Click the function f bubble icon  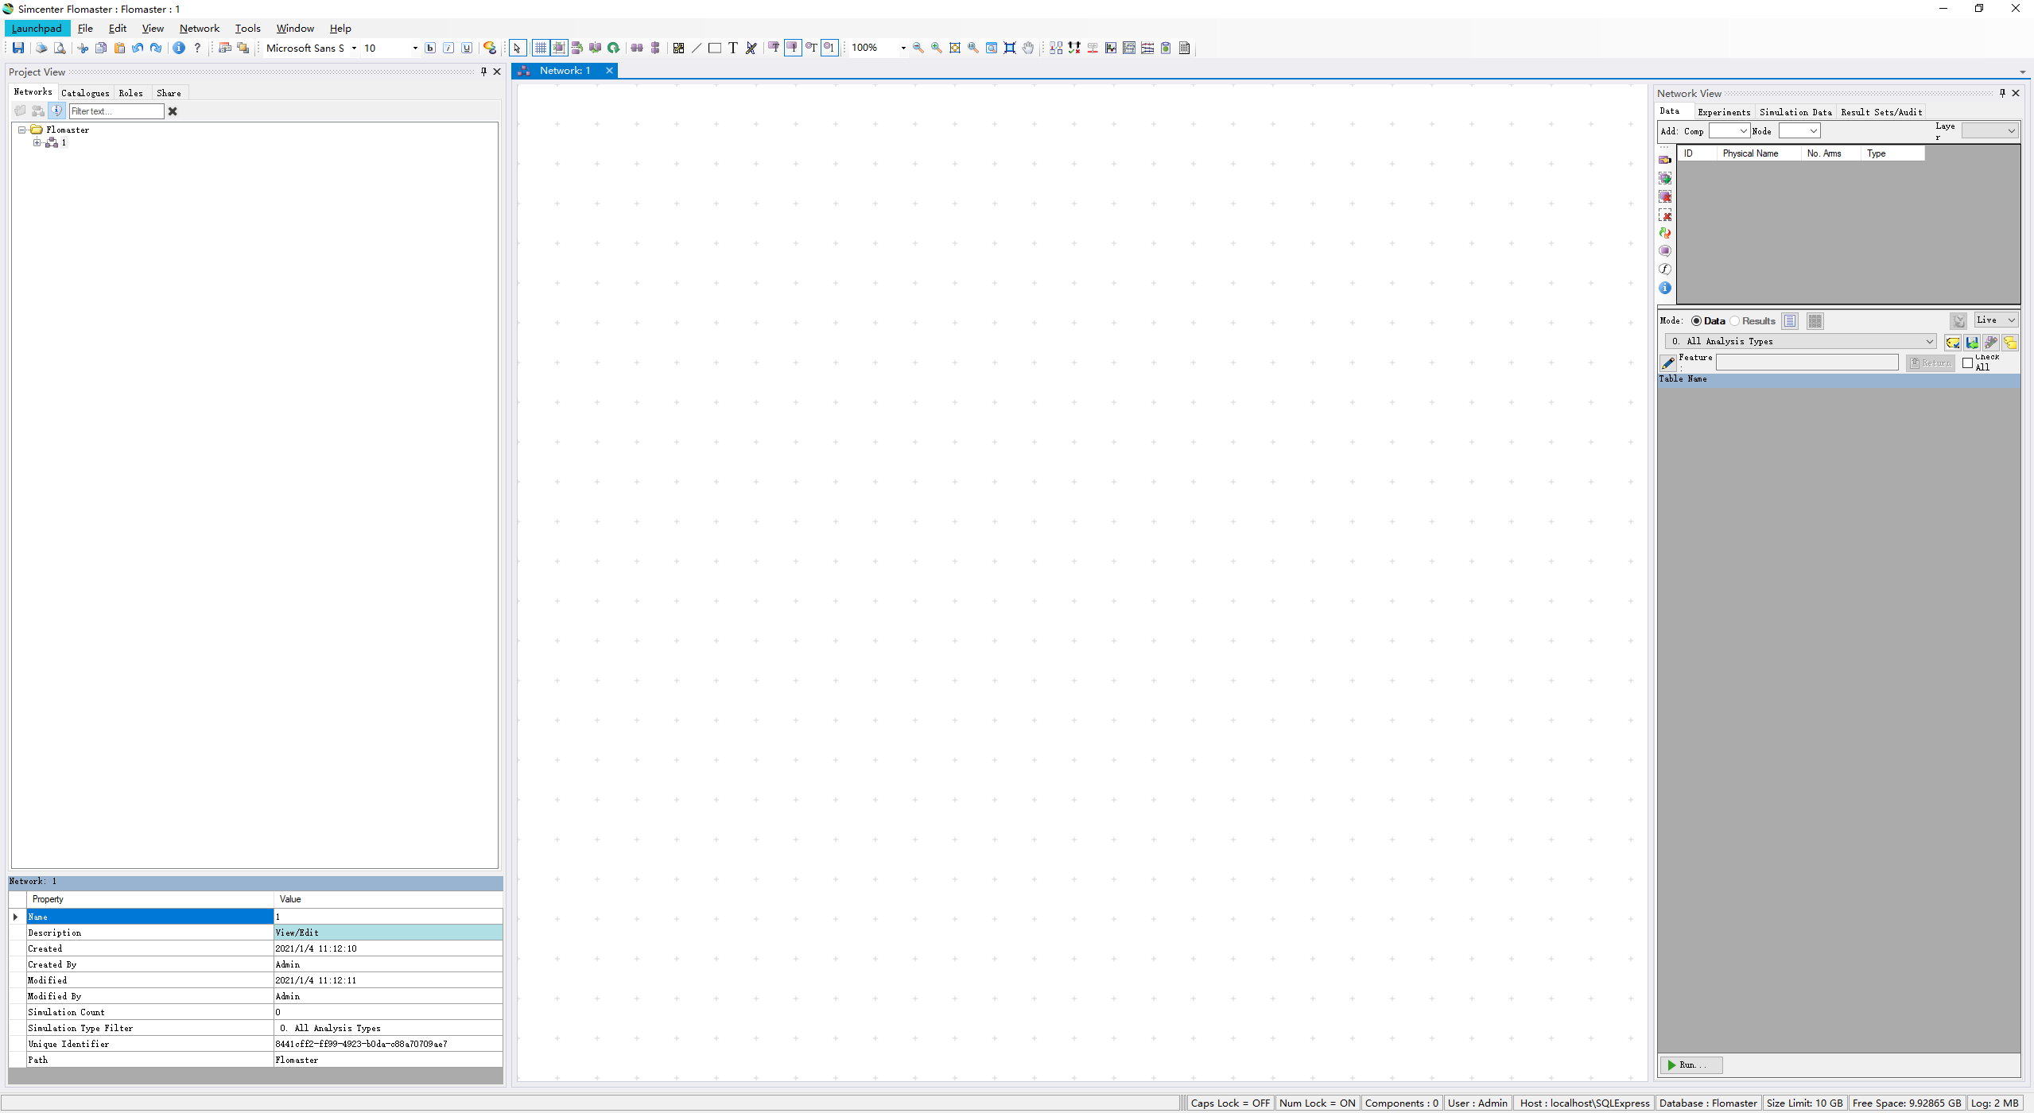(1665, 270)
